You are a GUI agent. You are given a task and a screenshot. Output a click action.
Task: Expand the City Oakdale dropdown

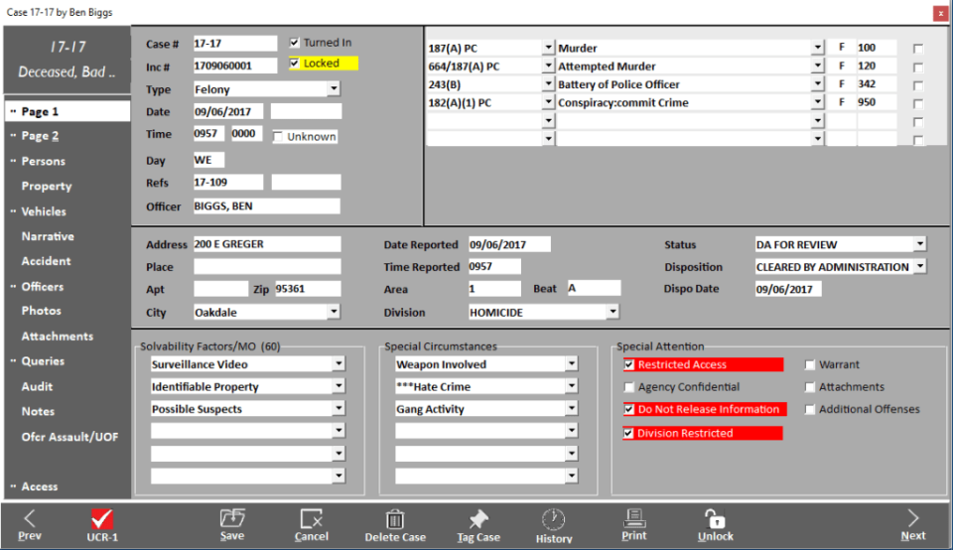[334, 313]
